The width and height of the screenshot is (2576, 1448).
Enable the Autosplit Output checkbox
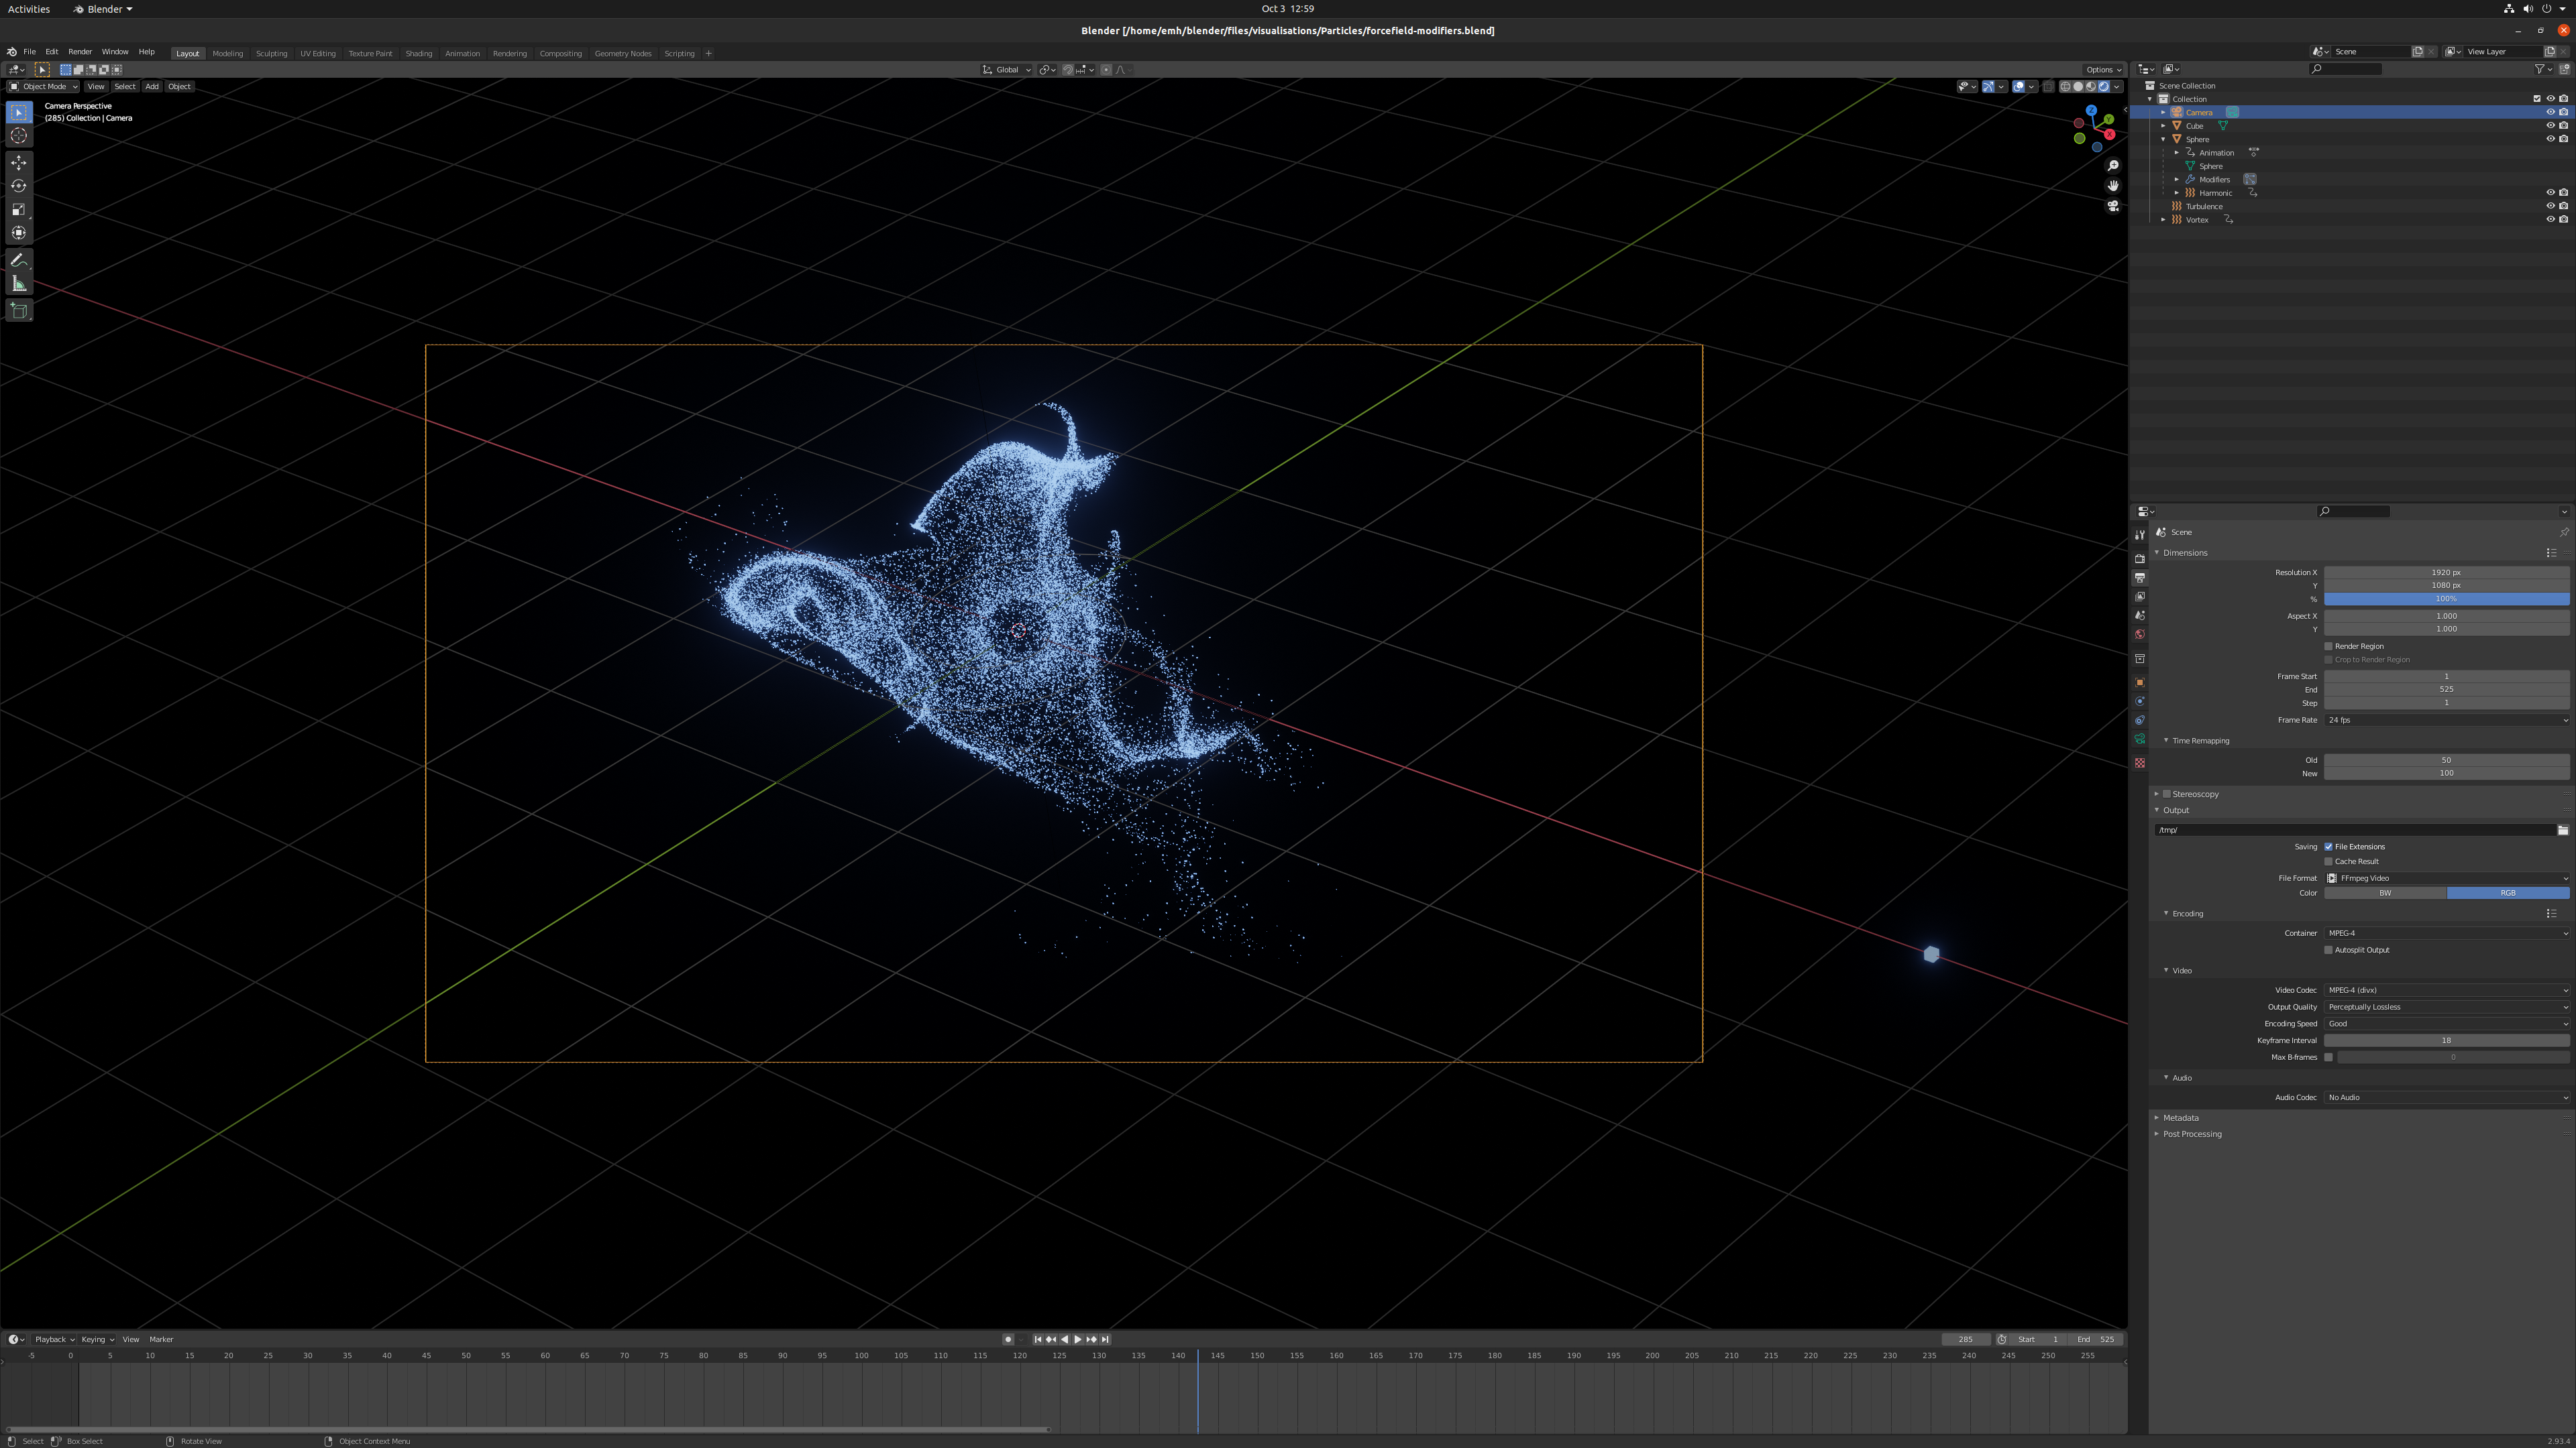2329,951
